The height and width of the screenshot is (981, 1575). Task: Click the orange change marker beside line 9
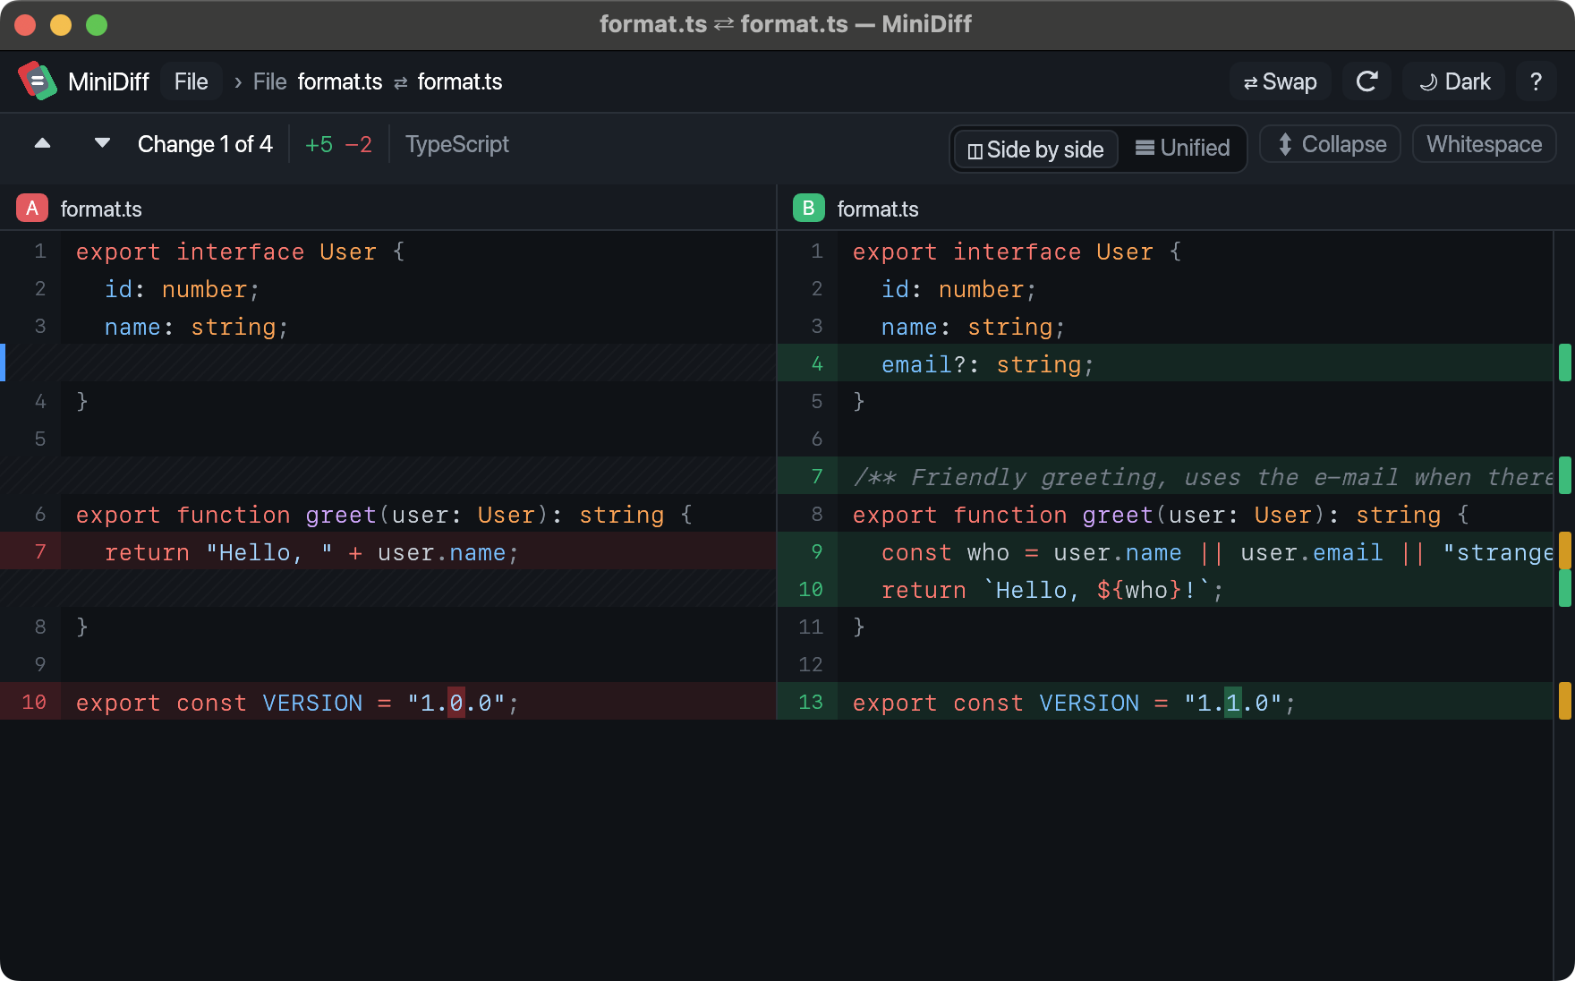pos(1565,550)
